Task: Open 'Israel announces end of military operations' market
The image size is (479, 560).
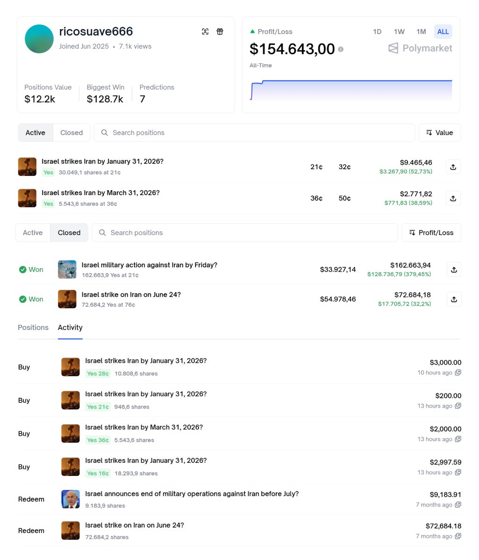Action: [x=192, y=494]
